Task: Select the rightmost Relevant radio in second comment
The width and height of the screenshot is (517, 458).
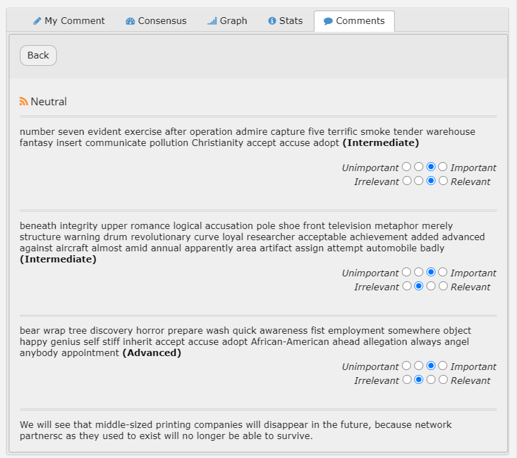Action: [x=443, y=286]
